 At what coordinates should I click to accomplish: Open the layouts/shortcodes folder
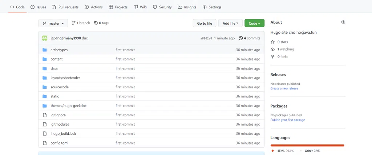click(x=65, y=78)
